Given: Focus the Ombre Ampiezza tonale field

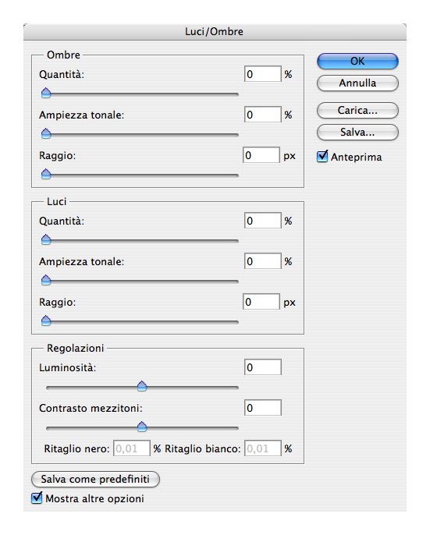Looking at the screenshot, I should point(263,115).
